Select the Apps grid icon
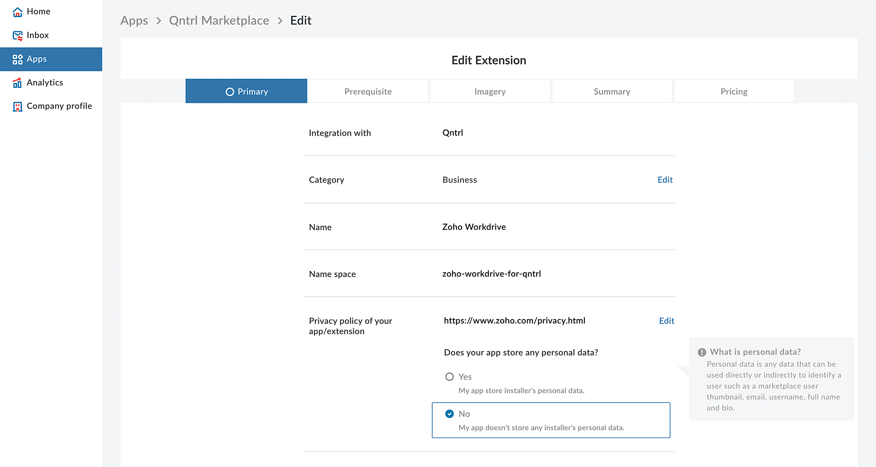876x467 pixels. coord(18,60)
